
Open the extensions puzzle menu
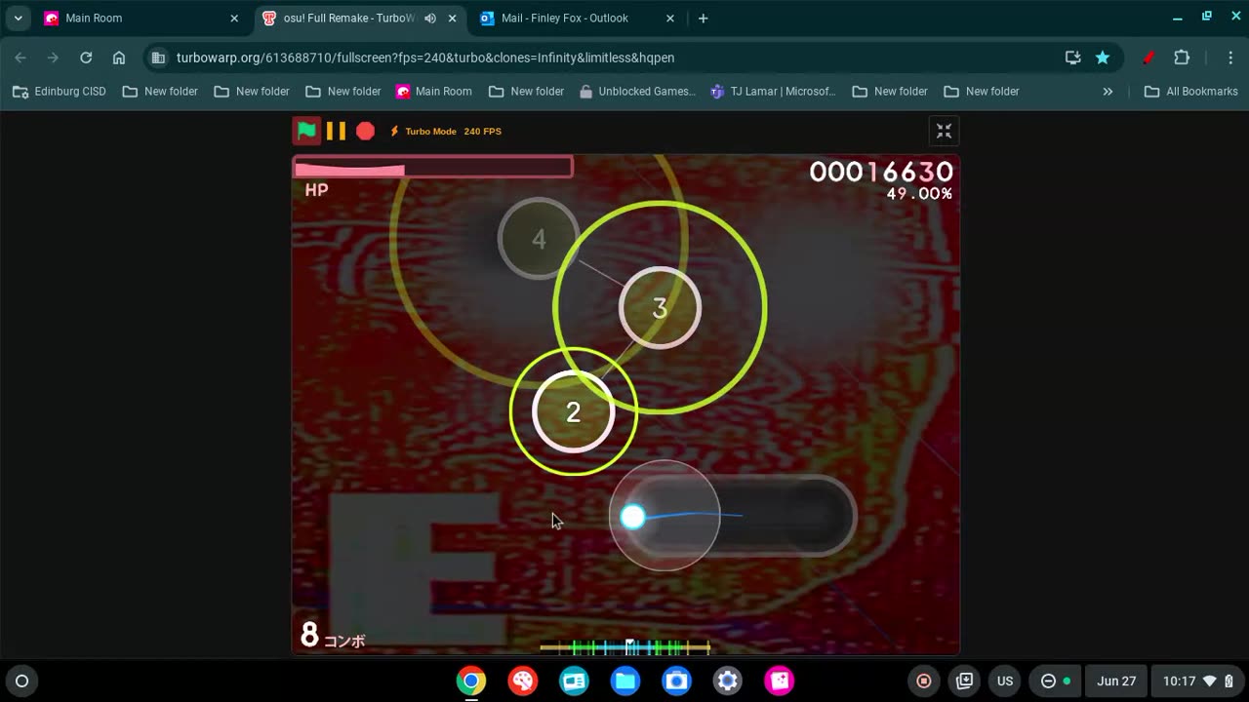1182,58
